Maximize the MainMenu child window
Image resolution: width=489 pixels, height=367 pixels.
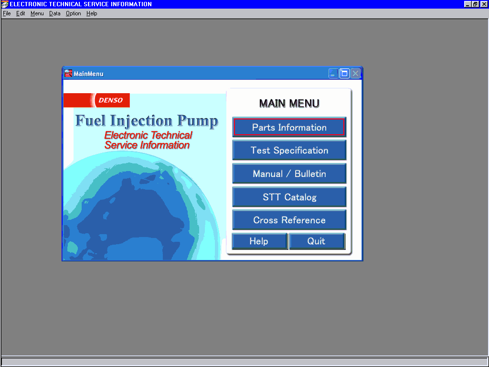click(x=344, y=73)
